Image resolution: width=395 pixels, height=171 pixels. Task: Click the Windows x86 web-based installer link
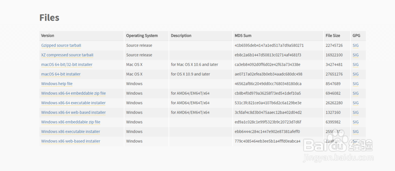(71, 141)
